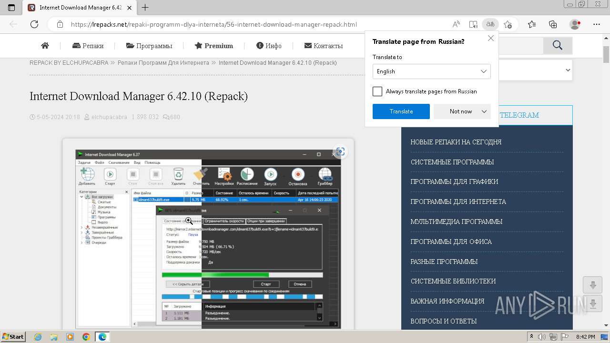Open the Контакты menu item
The width and height of the screenshot is (610, 343).
pos(324,46)
